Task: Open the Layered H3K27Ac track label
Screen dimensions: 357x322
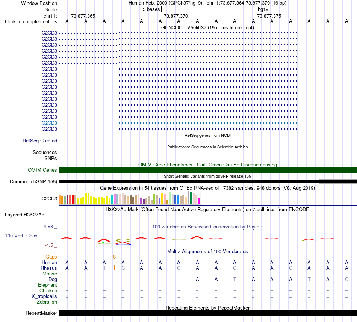Action: click(x=24, y=215)
